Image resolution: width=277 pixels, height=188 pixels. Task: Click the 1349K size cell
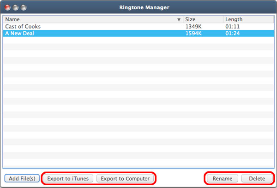(x=193, y=27)
